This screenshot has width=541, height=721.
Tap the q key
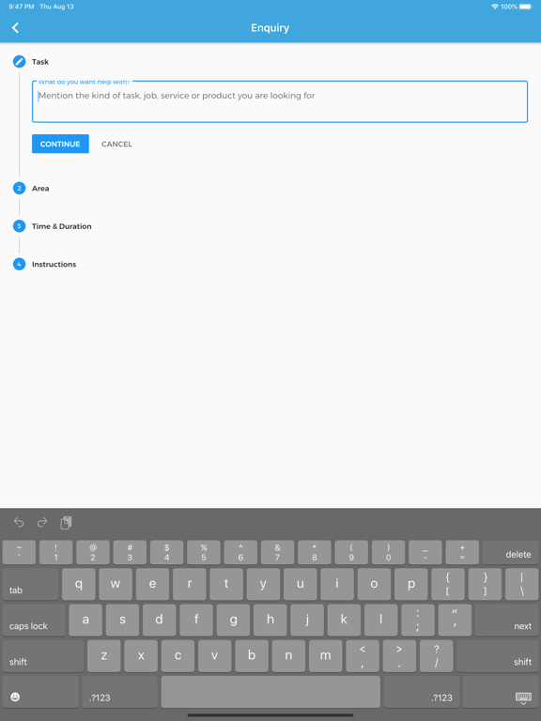tap(79, 584)
